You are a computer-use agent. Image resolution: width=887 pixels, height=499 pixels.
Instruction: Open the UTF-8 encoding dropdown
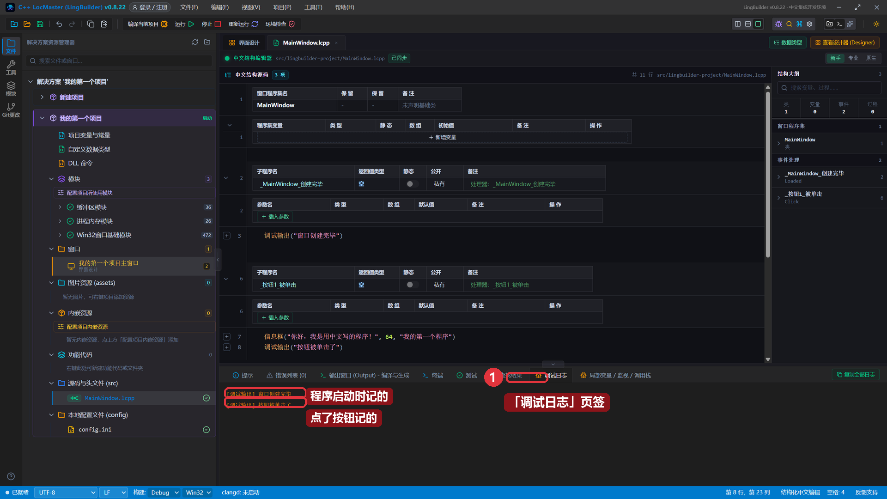66,493
